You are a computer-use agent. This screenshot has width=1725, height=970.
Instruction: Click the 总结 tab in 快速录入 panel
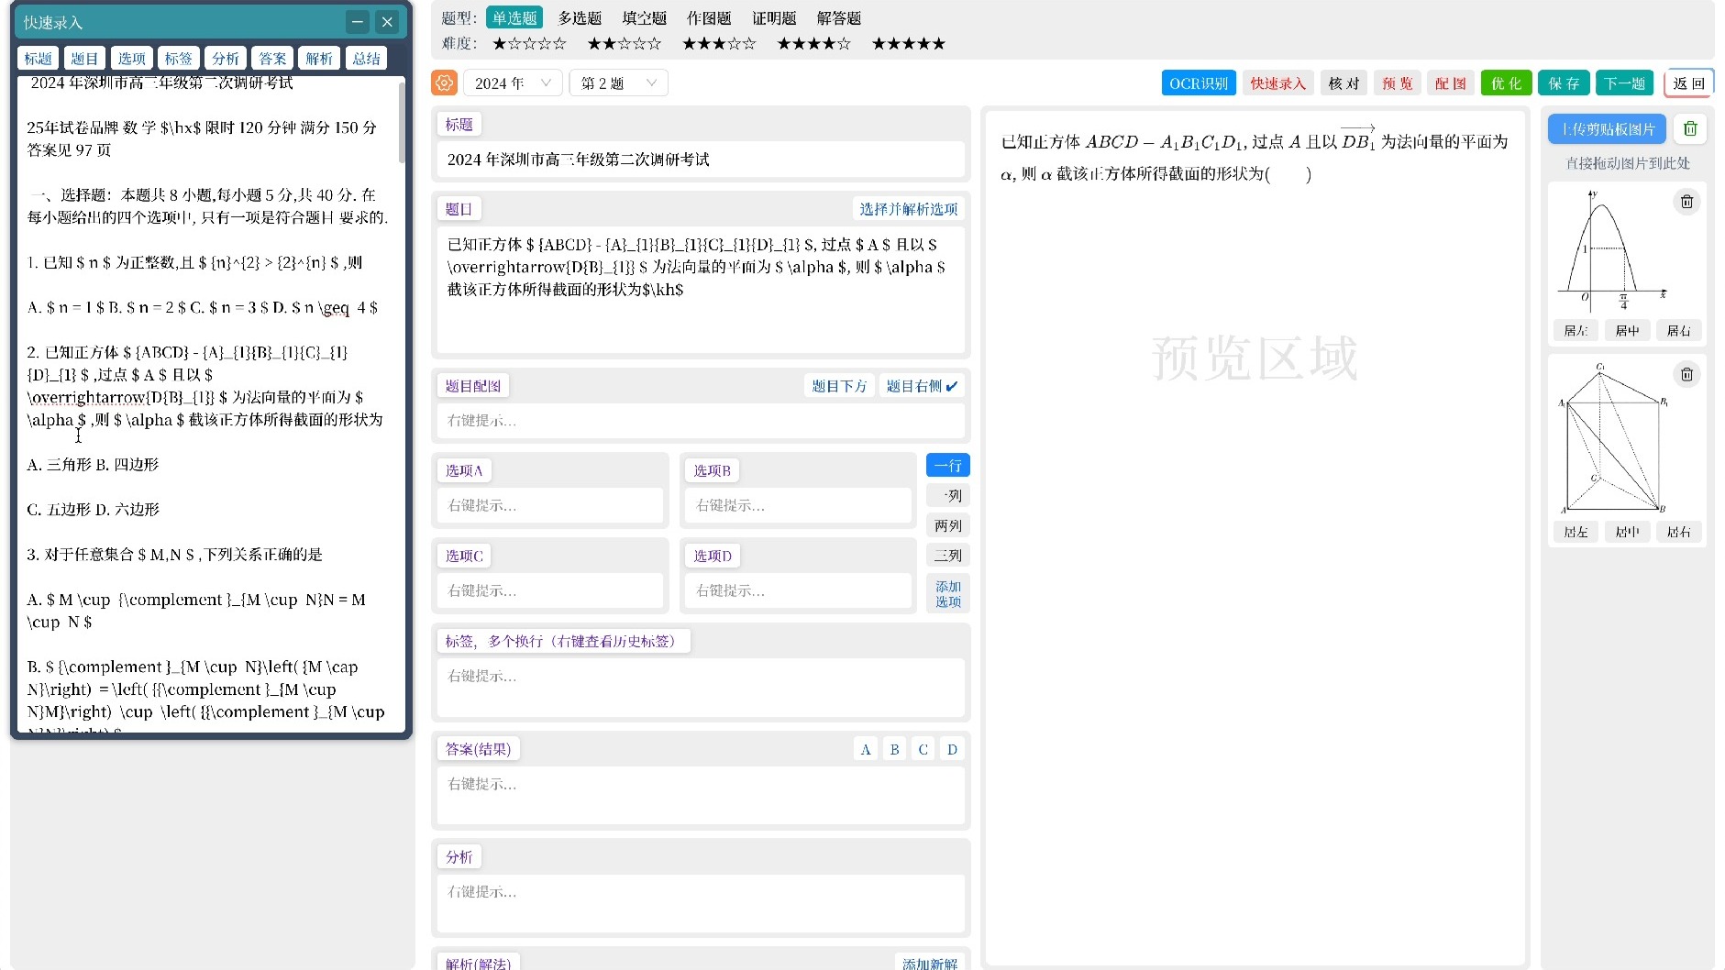(x=366, y=58)
